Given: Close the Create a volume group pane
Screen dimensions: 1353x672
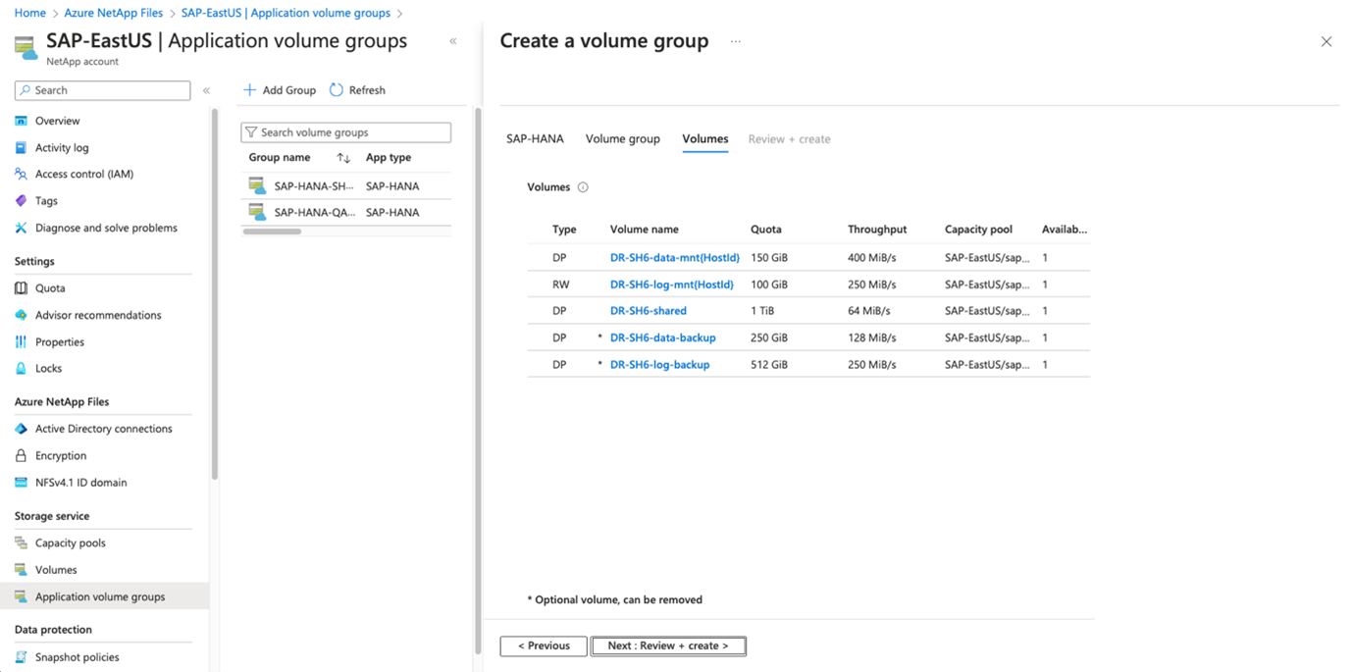Looking at the screenshot, I should tap(1327, 41).
